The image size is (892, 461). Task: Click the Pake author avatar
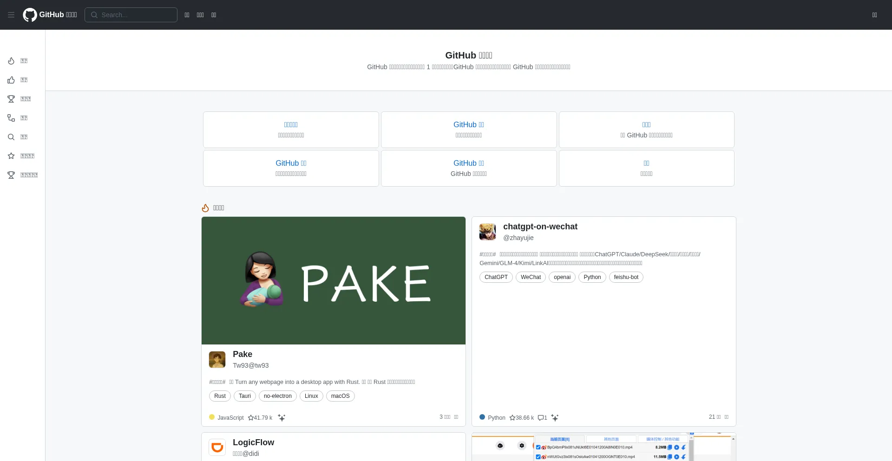coord(217,359)
